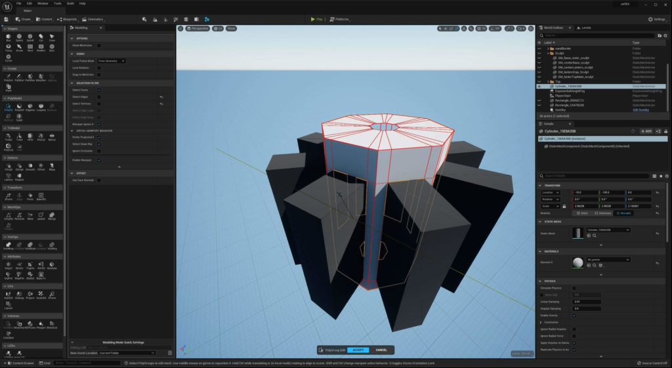Screen dimensions: 672x368
Task: Choose the Cone shape tool
Action: [x=52, y=37]
